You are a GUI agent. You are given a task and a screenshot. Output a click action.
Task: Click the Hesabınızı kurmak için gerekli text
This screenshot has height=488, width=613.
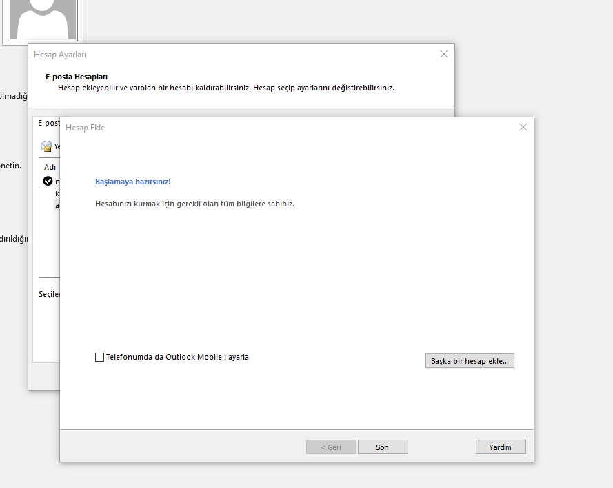pyautogui.click(x=194, y=204)
